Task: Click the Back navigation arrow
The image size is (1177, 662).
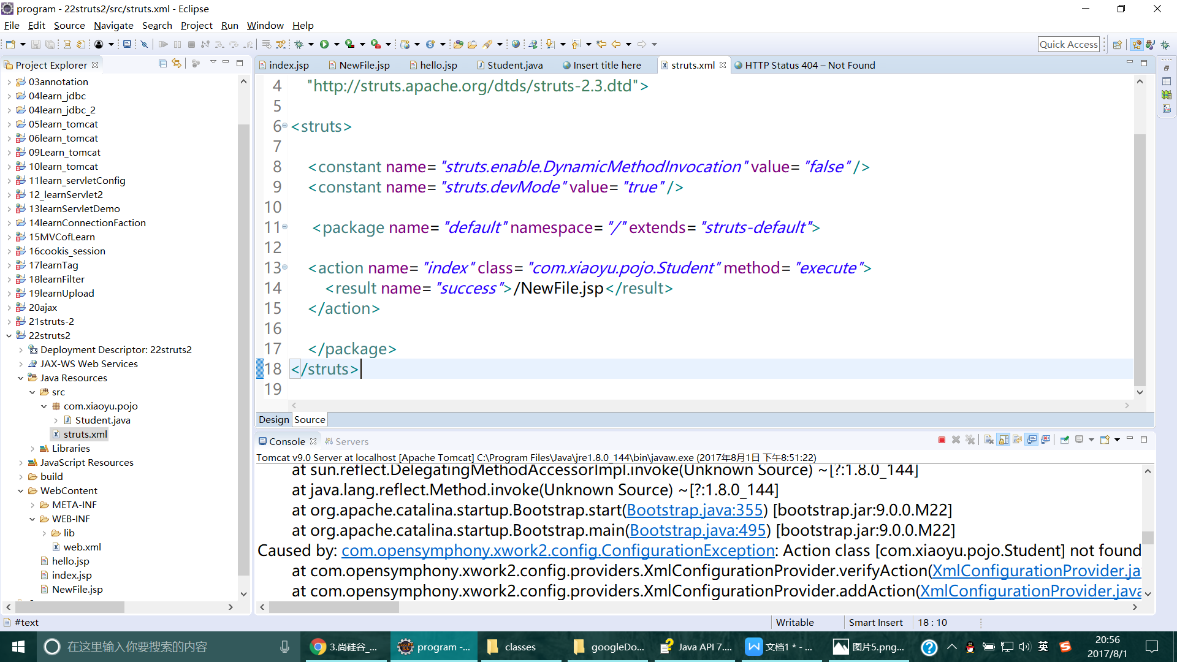Action: (616, 44)
